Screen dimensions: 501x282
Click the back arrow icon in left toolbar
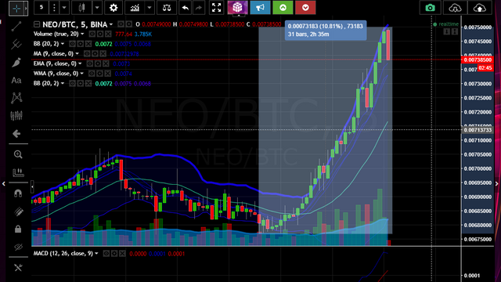pyautogui.click(x=16, y=133)
